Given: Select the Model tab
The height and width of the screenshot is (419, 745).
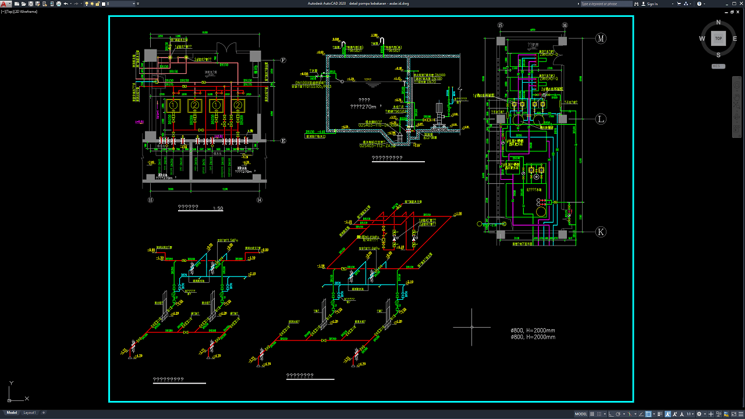Looking at the screenshot, I should (x=12, y=413).
